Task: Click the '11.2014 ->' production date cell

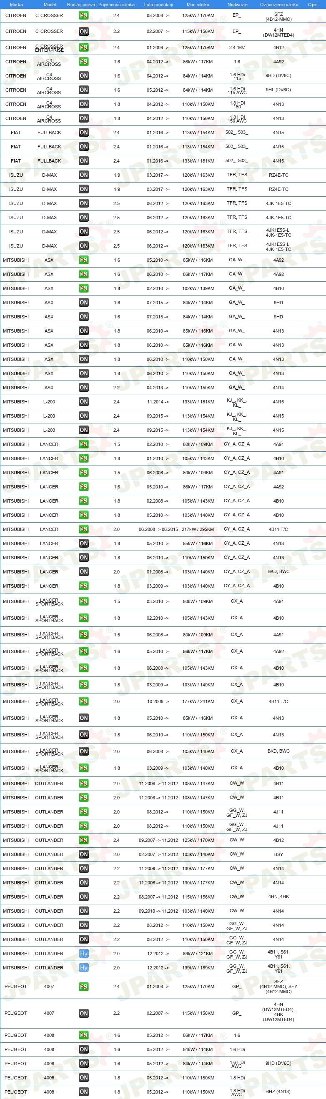Action: coord(158,402)
